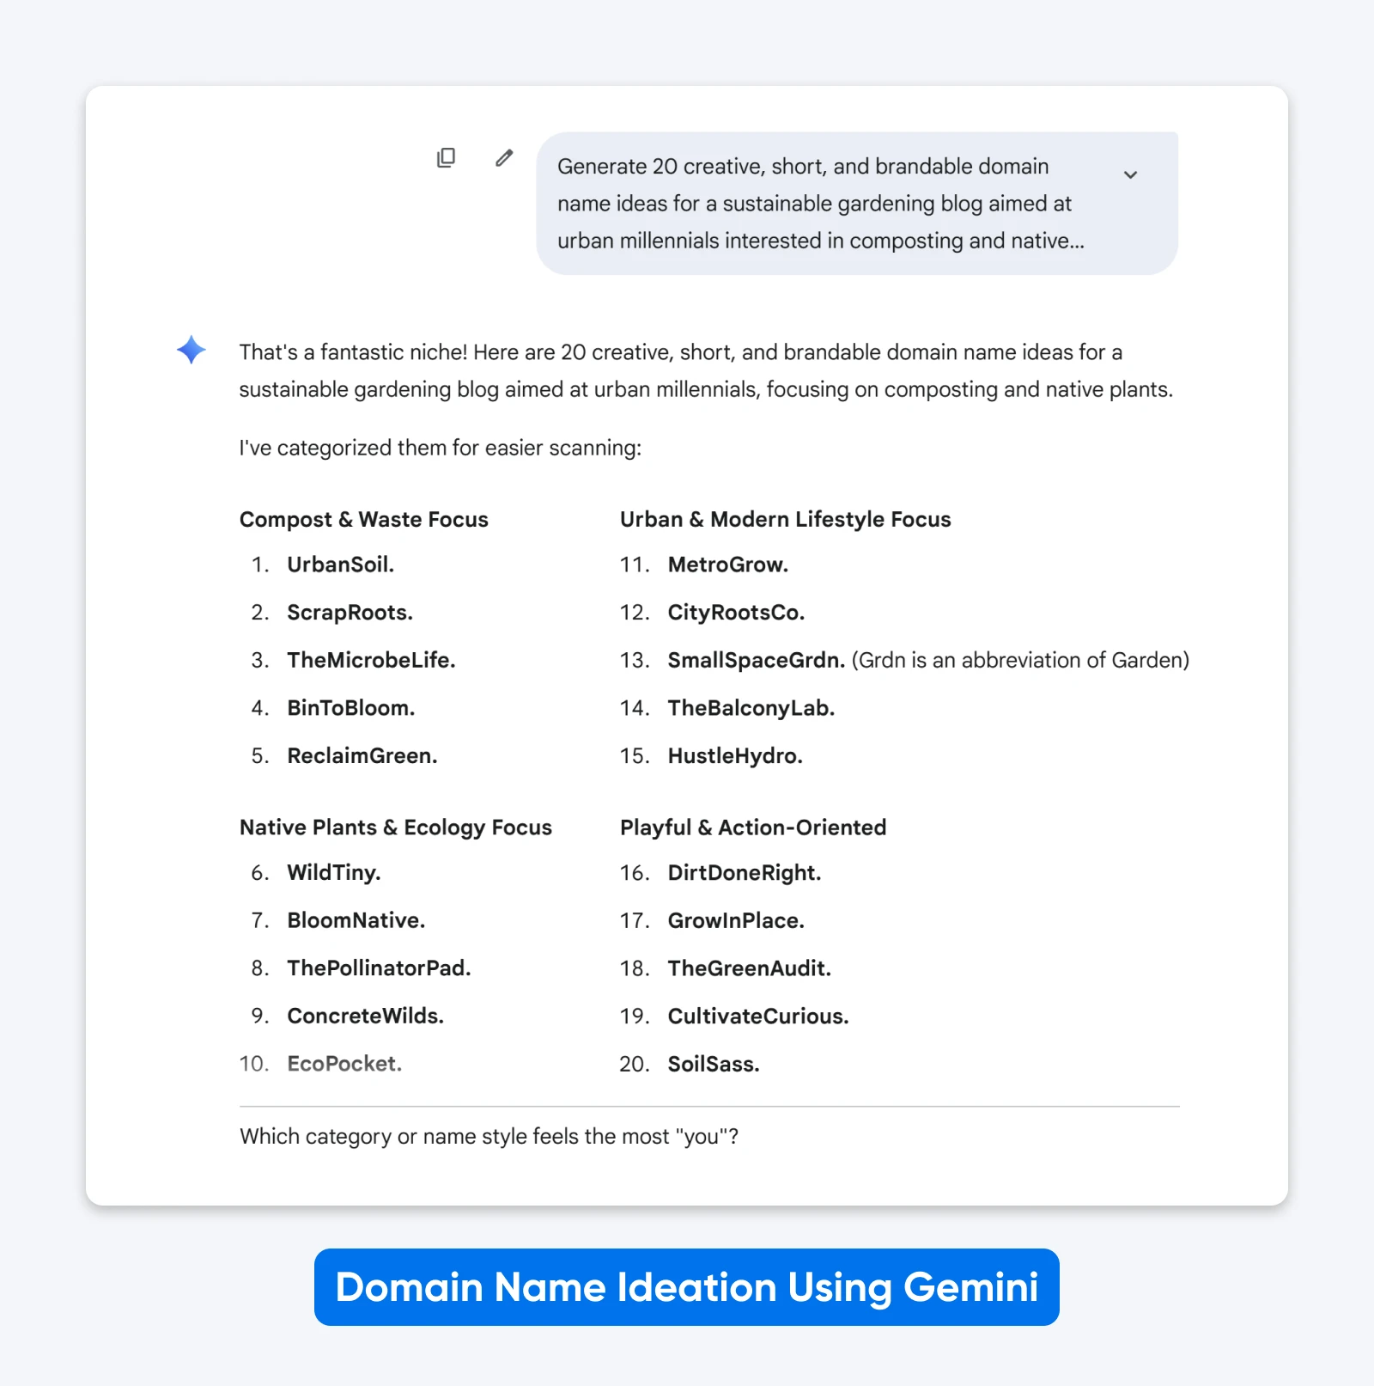1374x1386 pixels.
Task: Select SoilSass at the list bottom
Action: pos(714,1064)
